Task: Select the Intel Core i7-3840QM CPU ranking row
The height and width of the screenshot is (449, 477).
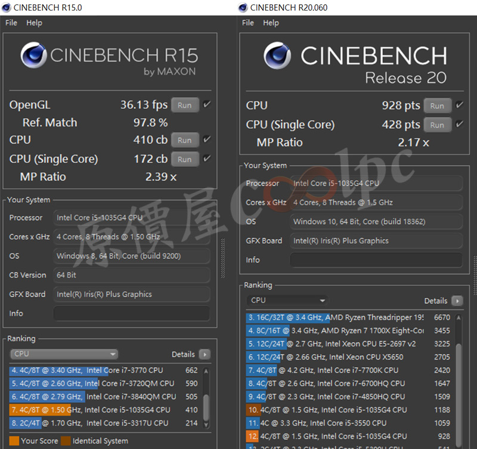Action: coord(105,397)
